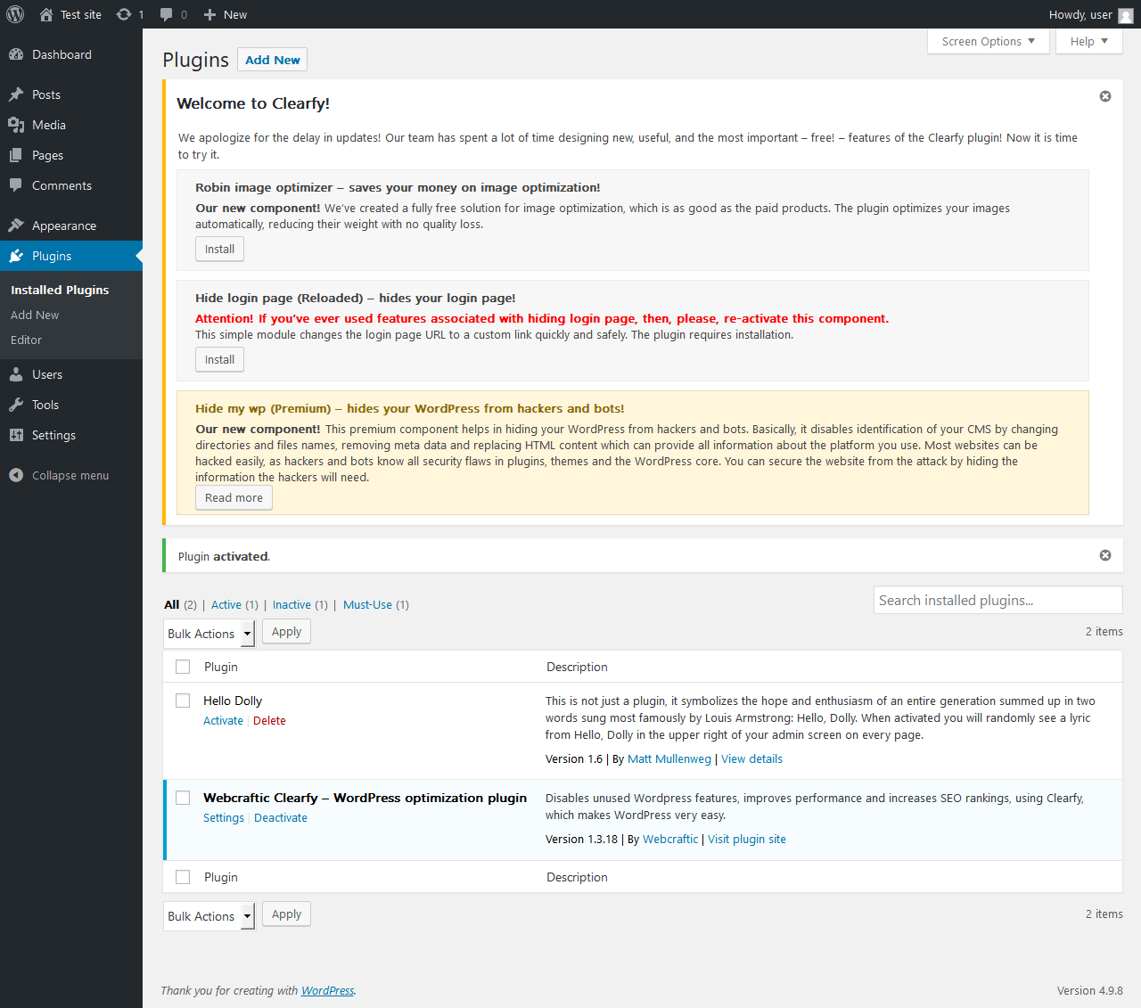
Task: Click the WordPress logo icon in admin bar
Action: pyautogui.click(x=15, y=14)
